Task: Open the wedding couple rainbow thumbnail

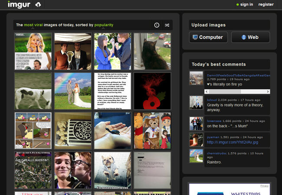Action: (x=73, y=91)
